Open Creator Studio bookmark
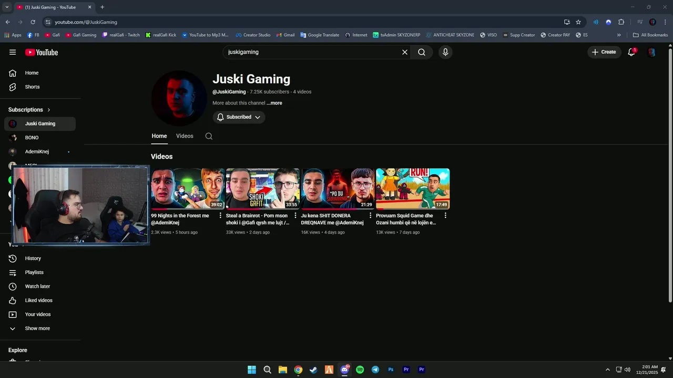 253,35
